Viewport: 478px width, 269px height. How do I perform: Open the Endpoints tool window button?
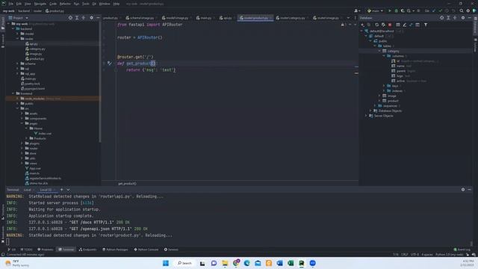coord(88,249)
